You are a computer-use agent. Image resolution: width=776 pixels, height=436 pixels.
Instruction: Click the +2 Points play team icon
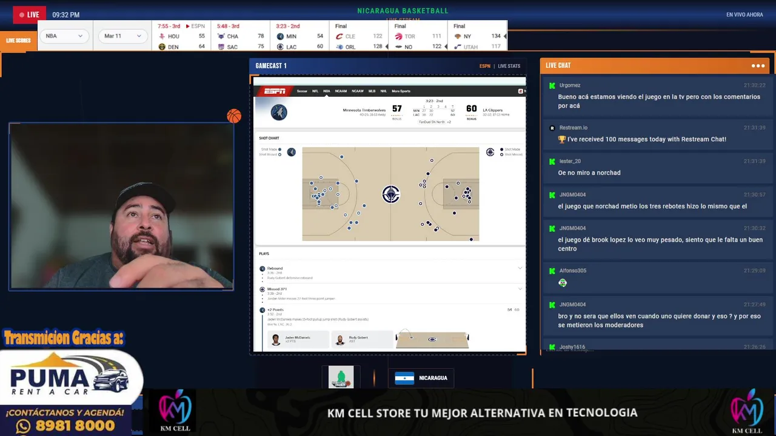[x=263, y=310]
